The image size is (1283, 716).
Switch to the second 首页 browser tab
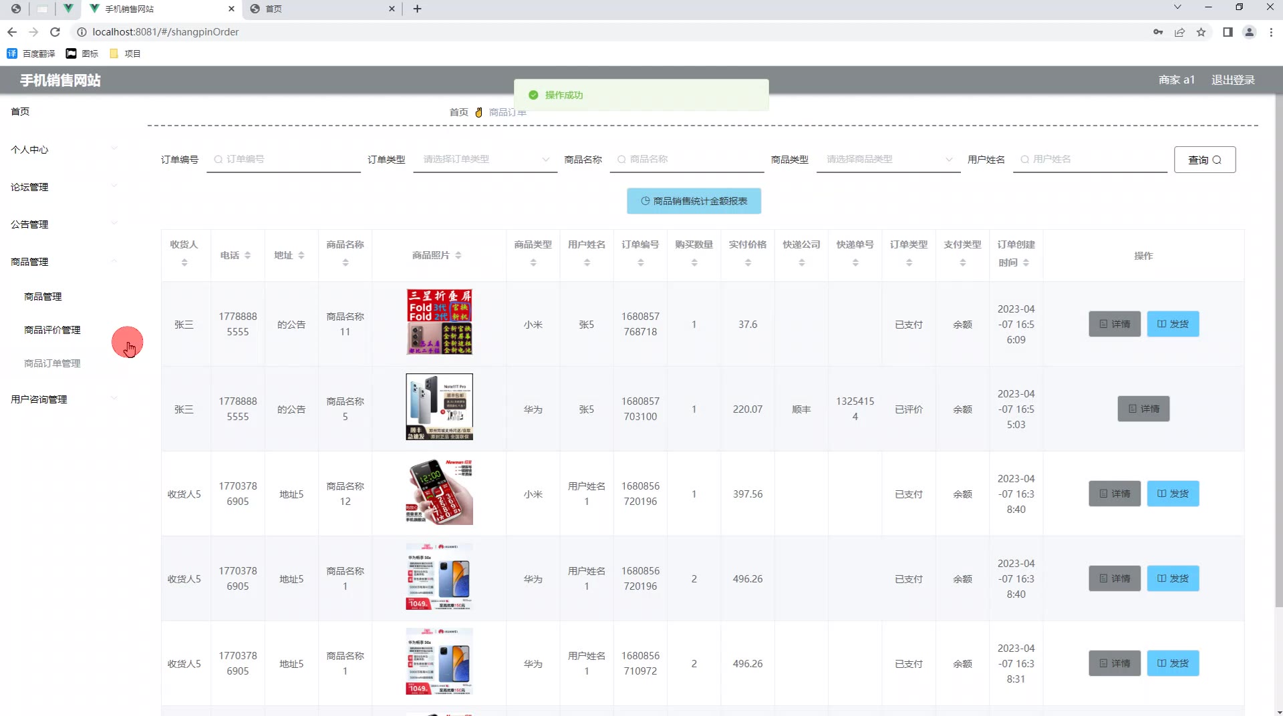[x=321, y=9]
